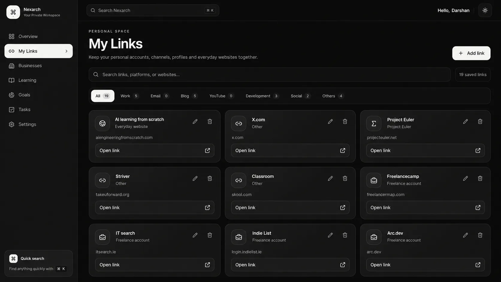
Task: Select the Others filter tab
Action: tap(333, 96)
